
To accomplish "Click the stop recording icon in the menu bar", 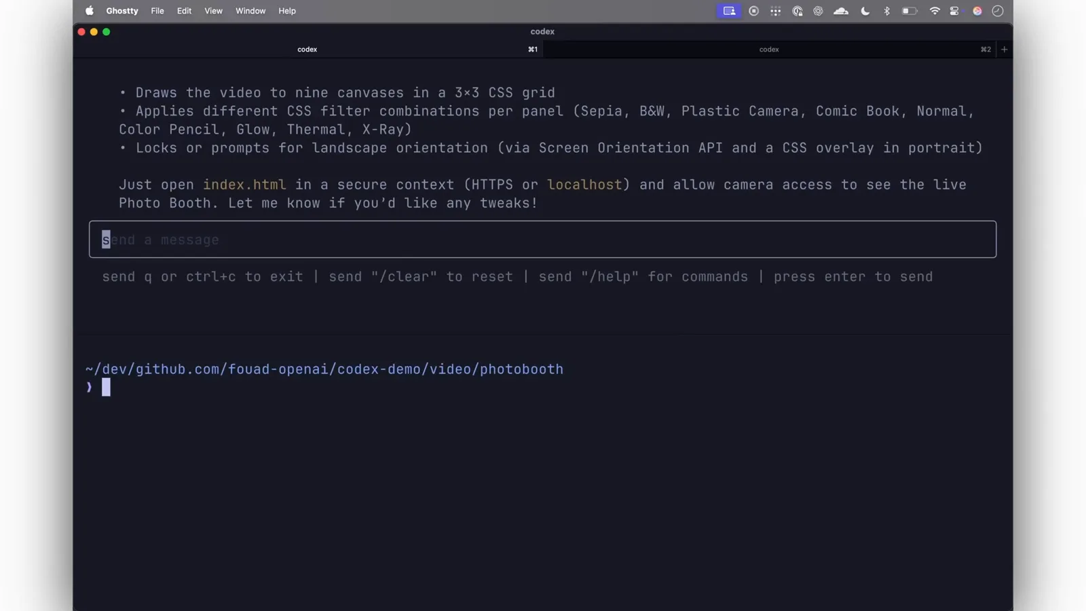I will pyautogui.click(x=753, y=11).
